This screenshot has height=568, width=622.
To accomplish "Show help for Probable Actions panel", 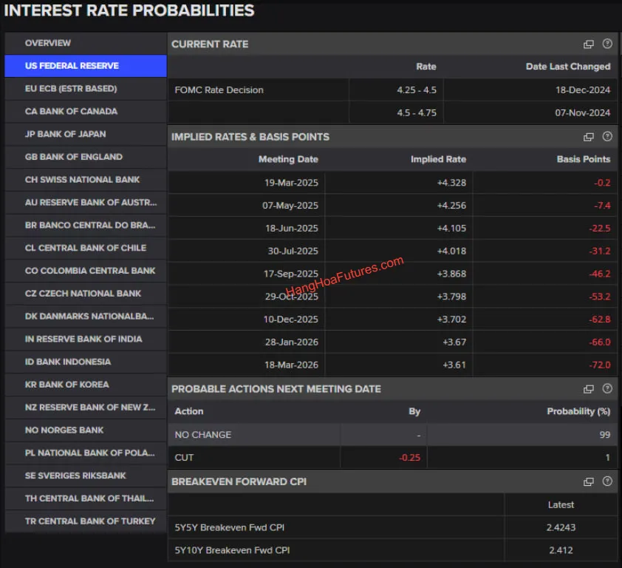I will tap(607, 389).
